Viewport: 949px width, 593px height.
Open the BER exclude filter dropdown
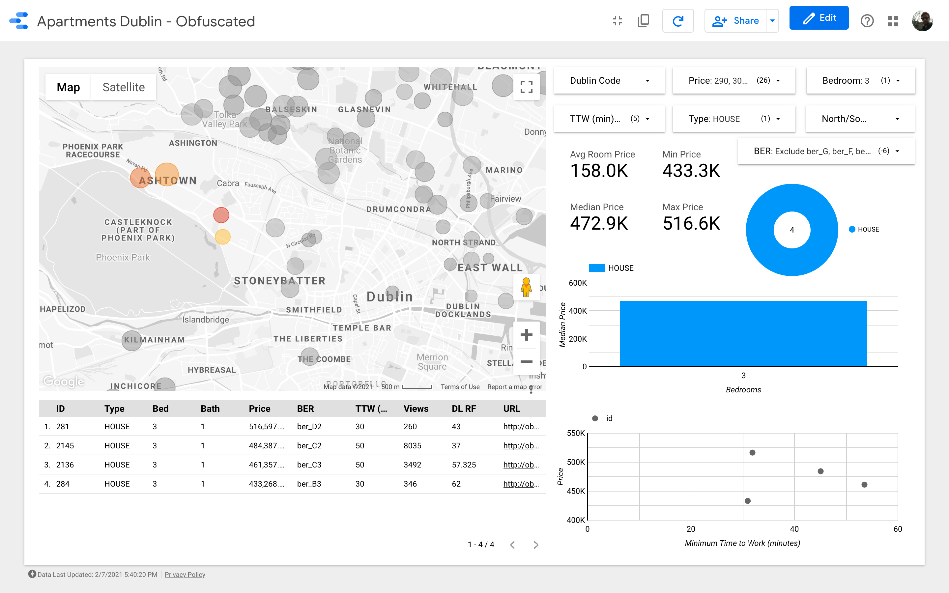(x=826, y=151)
